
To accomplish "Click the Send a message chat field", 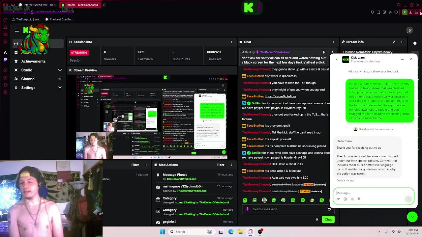I will pos(288,209).
